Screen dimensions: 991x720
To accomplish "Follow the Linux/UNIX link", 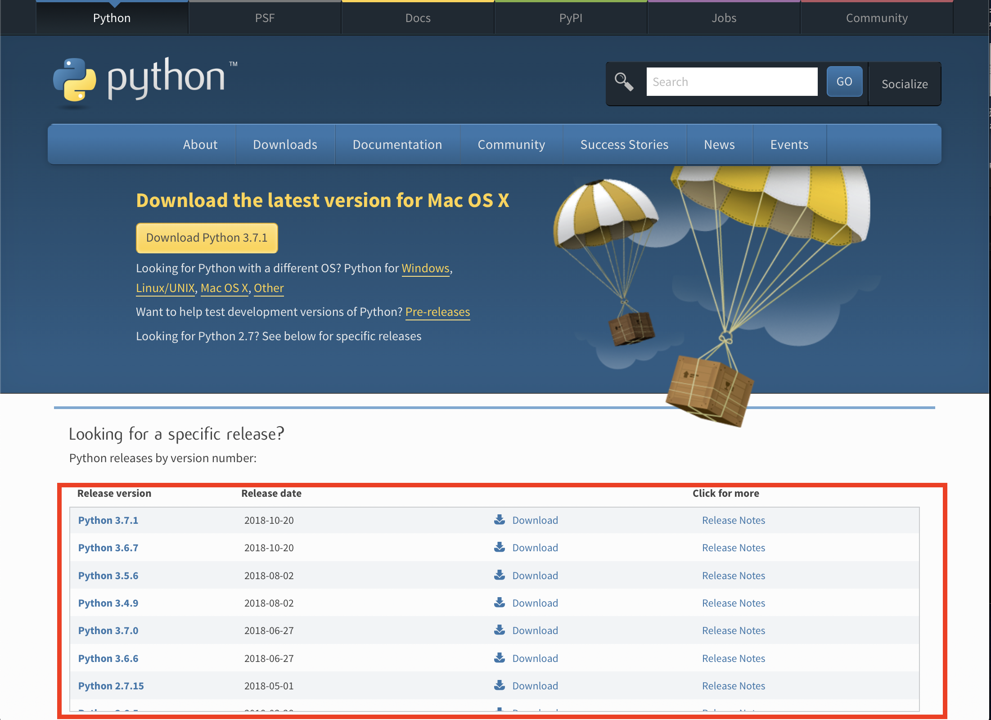I will 166,288.
